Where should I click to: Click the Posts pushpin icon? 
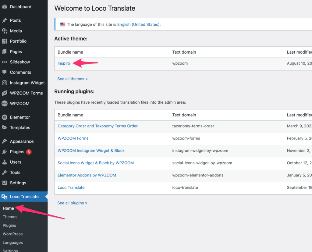point(5,20)
